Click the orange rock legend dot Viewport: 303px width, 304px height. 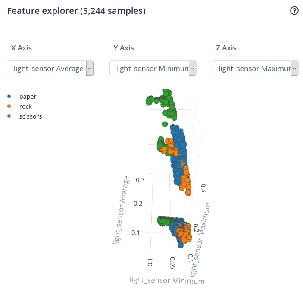point(9,107)
